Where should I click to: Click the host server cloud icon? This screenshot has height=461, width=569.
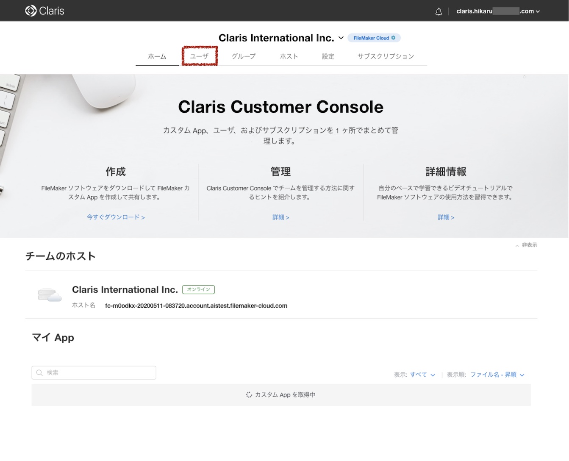50,294
